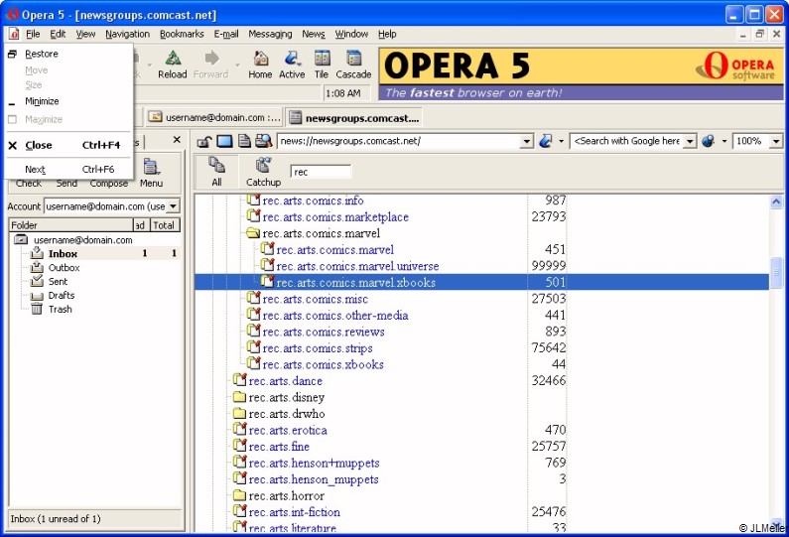This screenshot has height=537, width=789.
Task: Click the Catchup icon
Action: (263, 165)
